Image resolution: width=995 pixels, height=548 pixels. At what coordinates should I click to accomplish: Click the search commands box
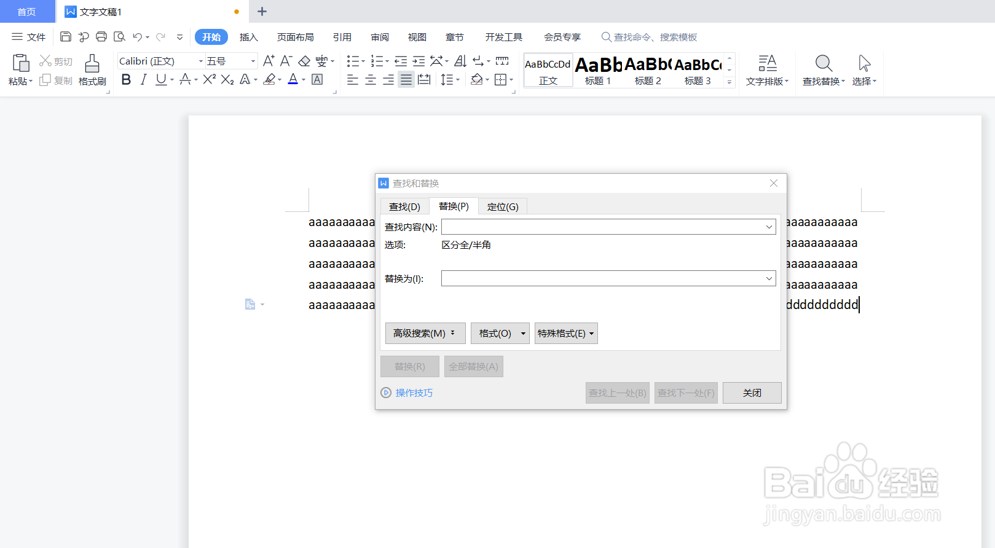tap(649, 37)
